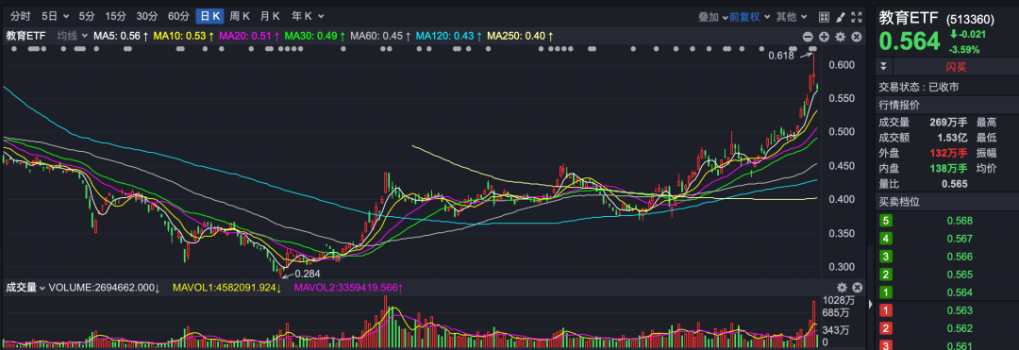Select buy level 2 price 0.562

click(x=960, y=328)
